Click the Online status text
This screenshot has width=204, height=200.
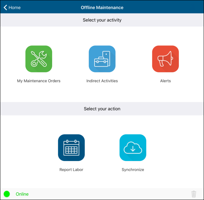click(22, 194)
